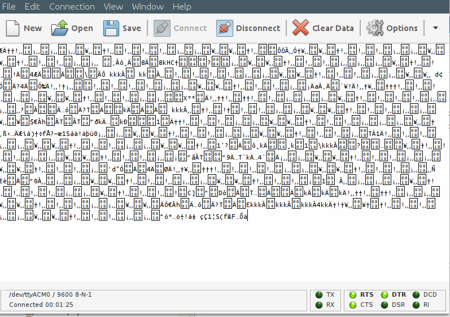This screenshot has width=450, height=317.
Task: Open a file with the Open icon
Action: click(59, 28)
